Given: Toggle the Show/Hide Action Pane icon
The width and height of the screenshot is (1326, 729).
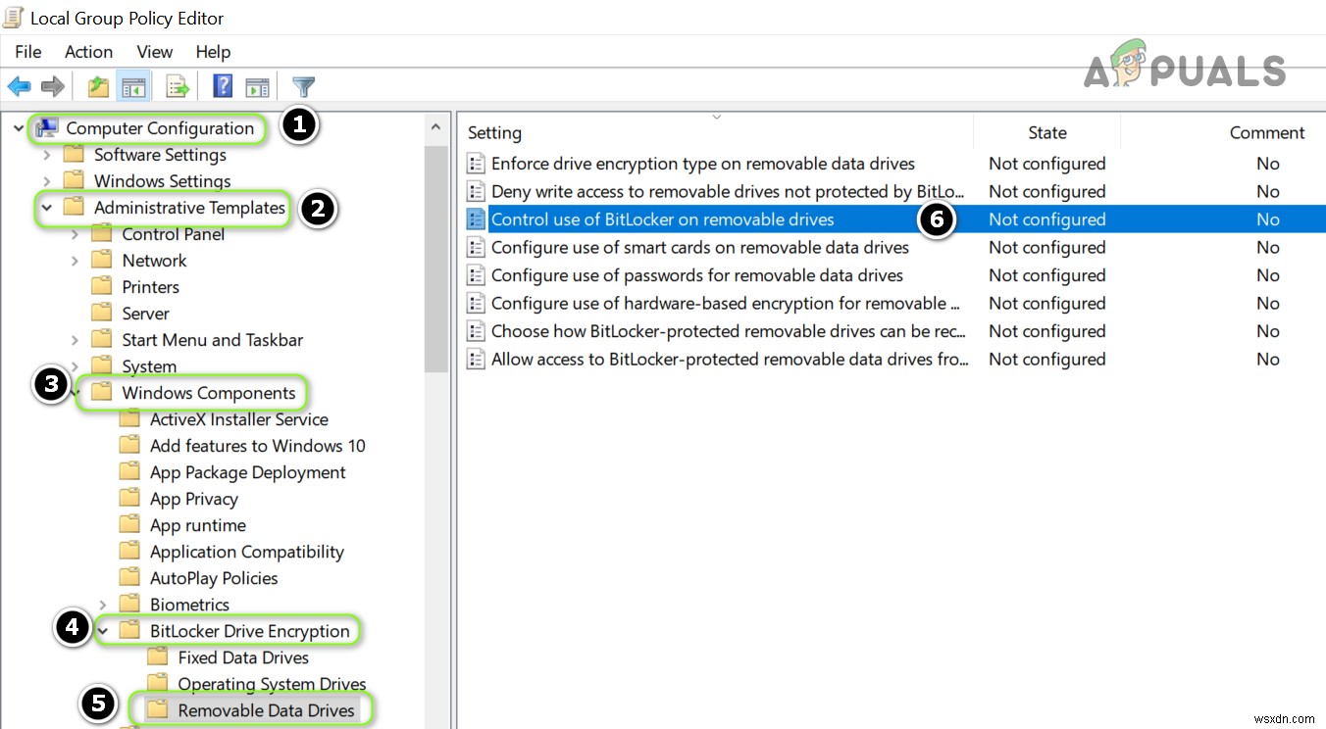Looking at the screenshot, I should click(x=257, y=86).
